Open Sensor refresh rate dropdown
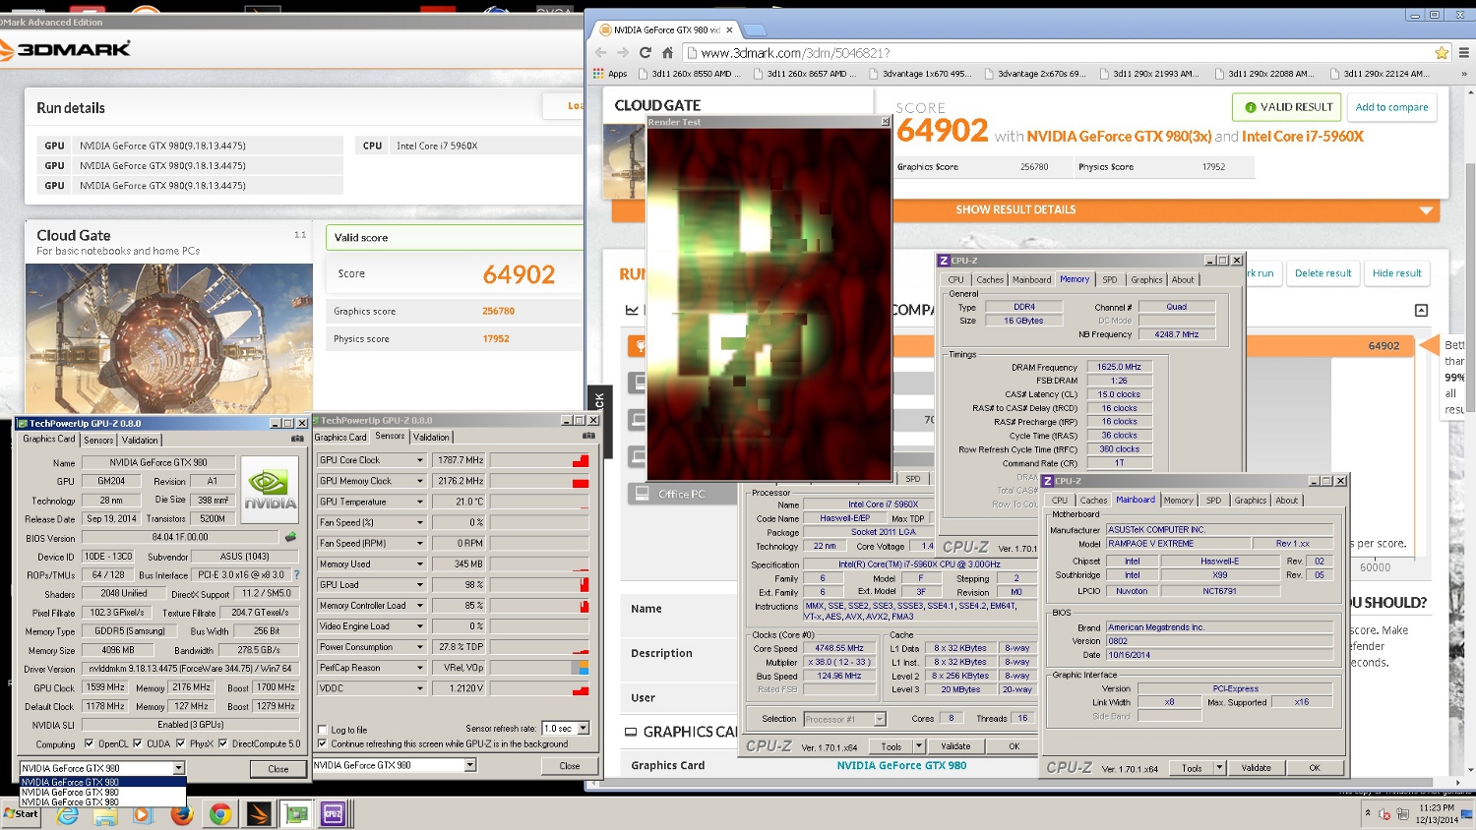1476x830 pixels. tap(583, 729)
